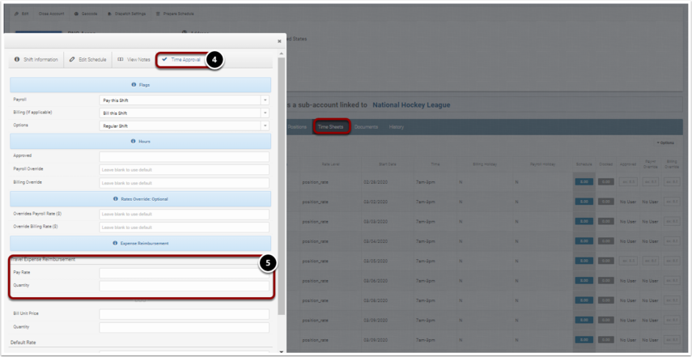Click the info icon on Shift Information

[17, 60]
